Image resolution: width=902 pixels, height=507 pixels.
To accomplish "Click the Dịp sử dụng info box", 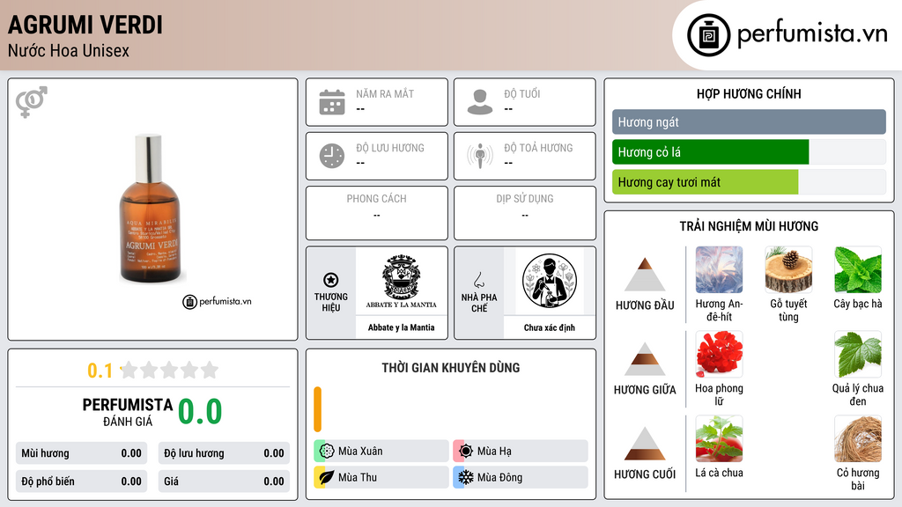I will coord(525,213).
